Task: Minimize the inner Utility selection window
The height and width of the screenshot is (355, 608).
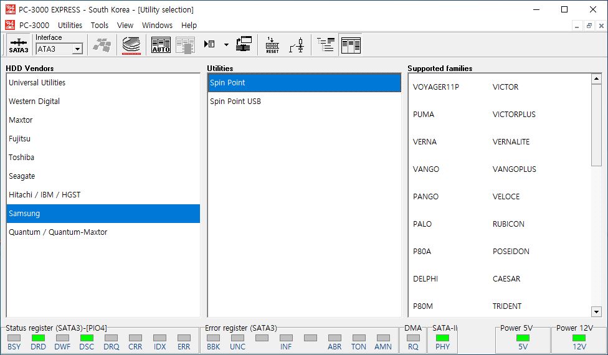Action: coord(577,26)
